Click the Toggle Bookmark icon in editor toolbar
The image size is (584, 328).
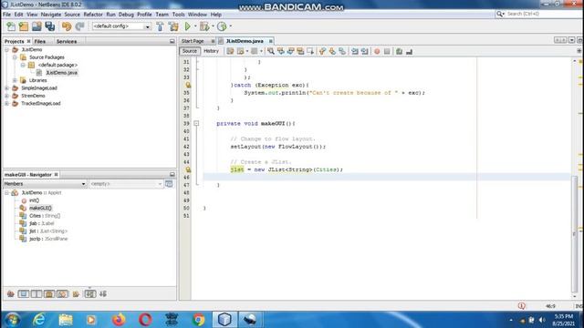pyautogui.click(x=342, y=51)
